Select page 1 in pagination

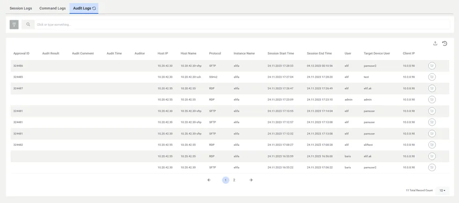[x=225, y=180]
